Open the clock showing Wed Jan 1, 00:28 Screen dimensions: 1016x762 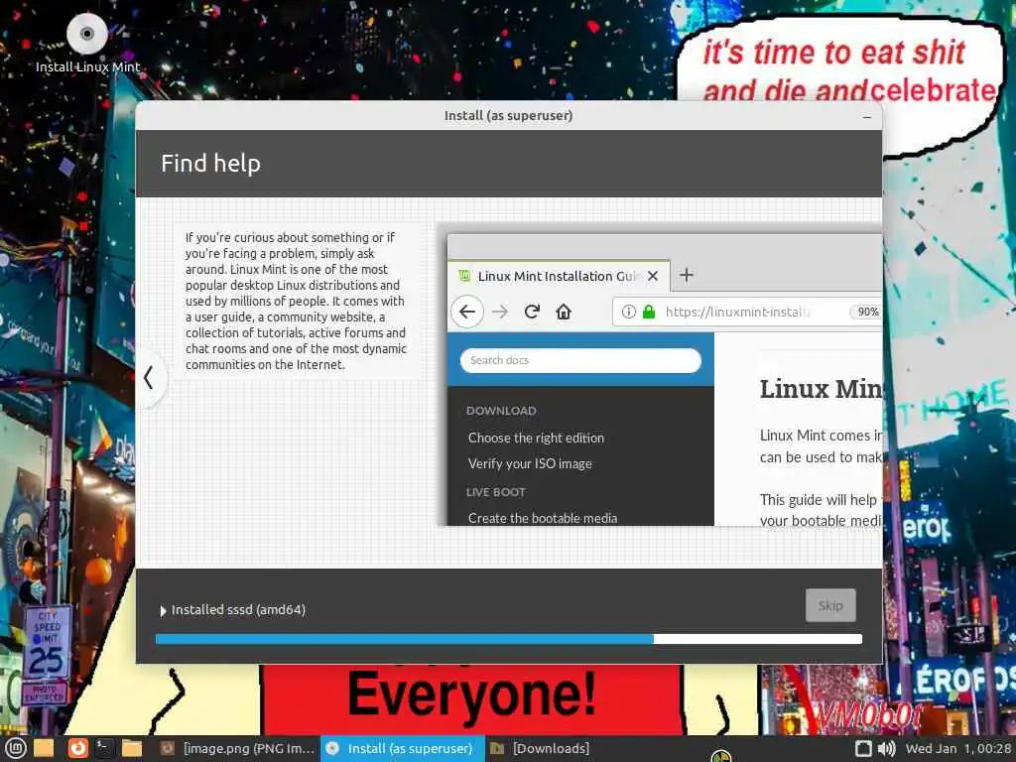point(958,748)
